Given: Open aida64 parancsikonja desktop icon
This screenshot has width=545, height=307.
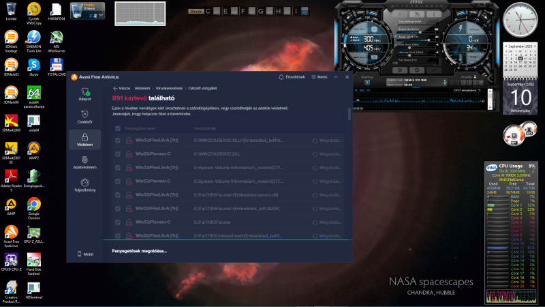Looking at the screenshot, I should tap(33, 97).
